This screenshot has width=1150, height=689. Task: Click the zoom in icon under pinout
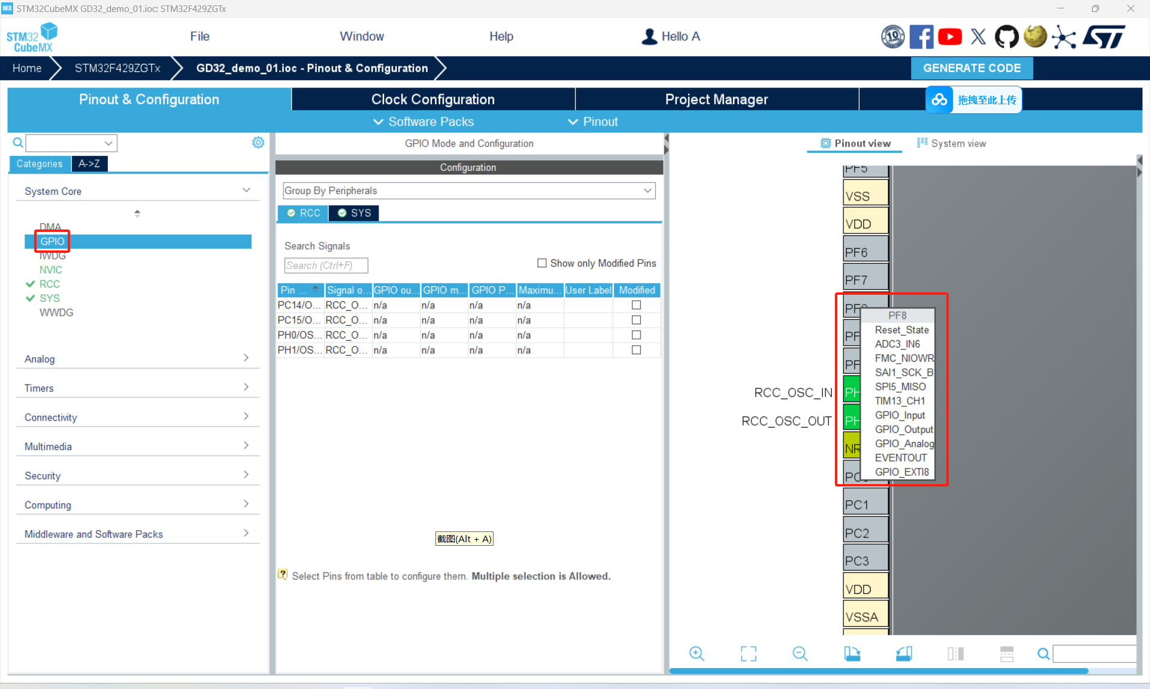tap(697, 654)
